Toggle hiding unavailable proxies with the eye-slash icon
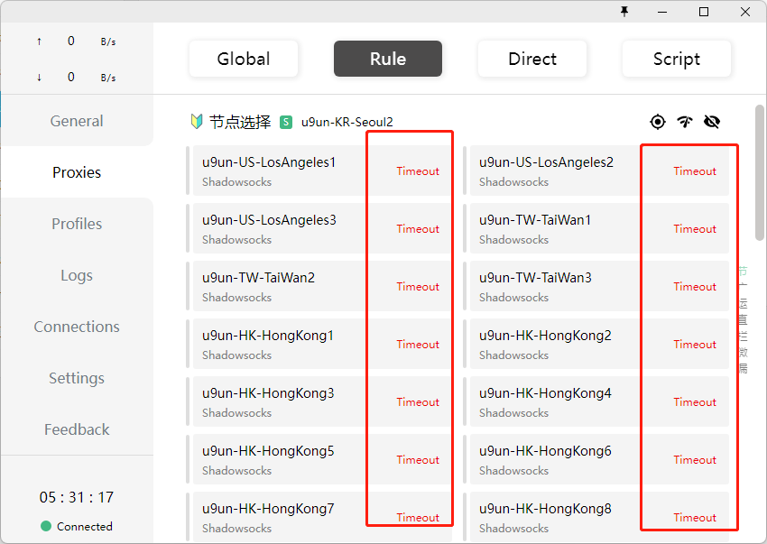The image size is (767, 544). pos(712,121)
